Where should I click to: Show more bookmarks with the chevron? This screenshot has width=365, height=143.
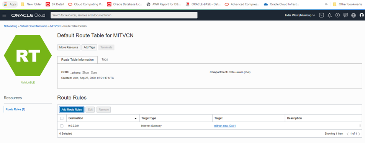click(x=326, y=4)
